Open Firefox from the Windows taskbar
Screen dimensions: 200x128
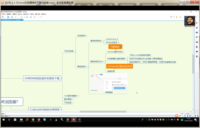point(39,120)
